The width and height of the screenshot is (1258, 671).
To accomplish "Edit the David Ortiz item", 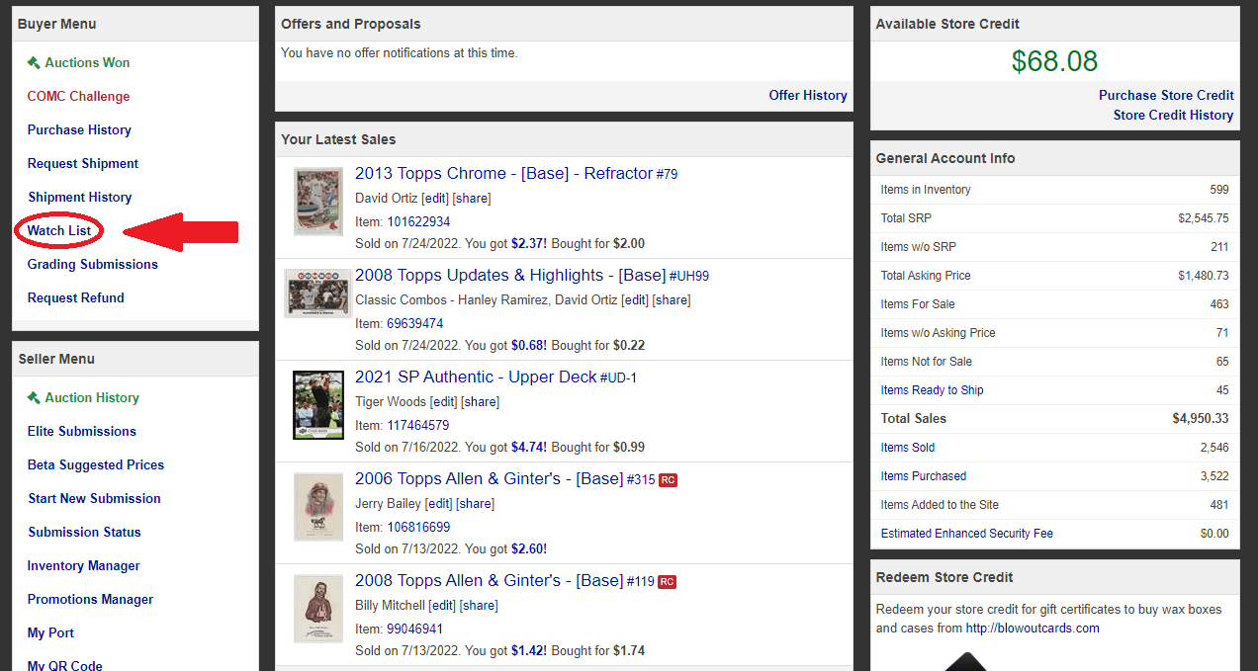I will pyautogui.click(x=435, y=198).
